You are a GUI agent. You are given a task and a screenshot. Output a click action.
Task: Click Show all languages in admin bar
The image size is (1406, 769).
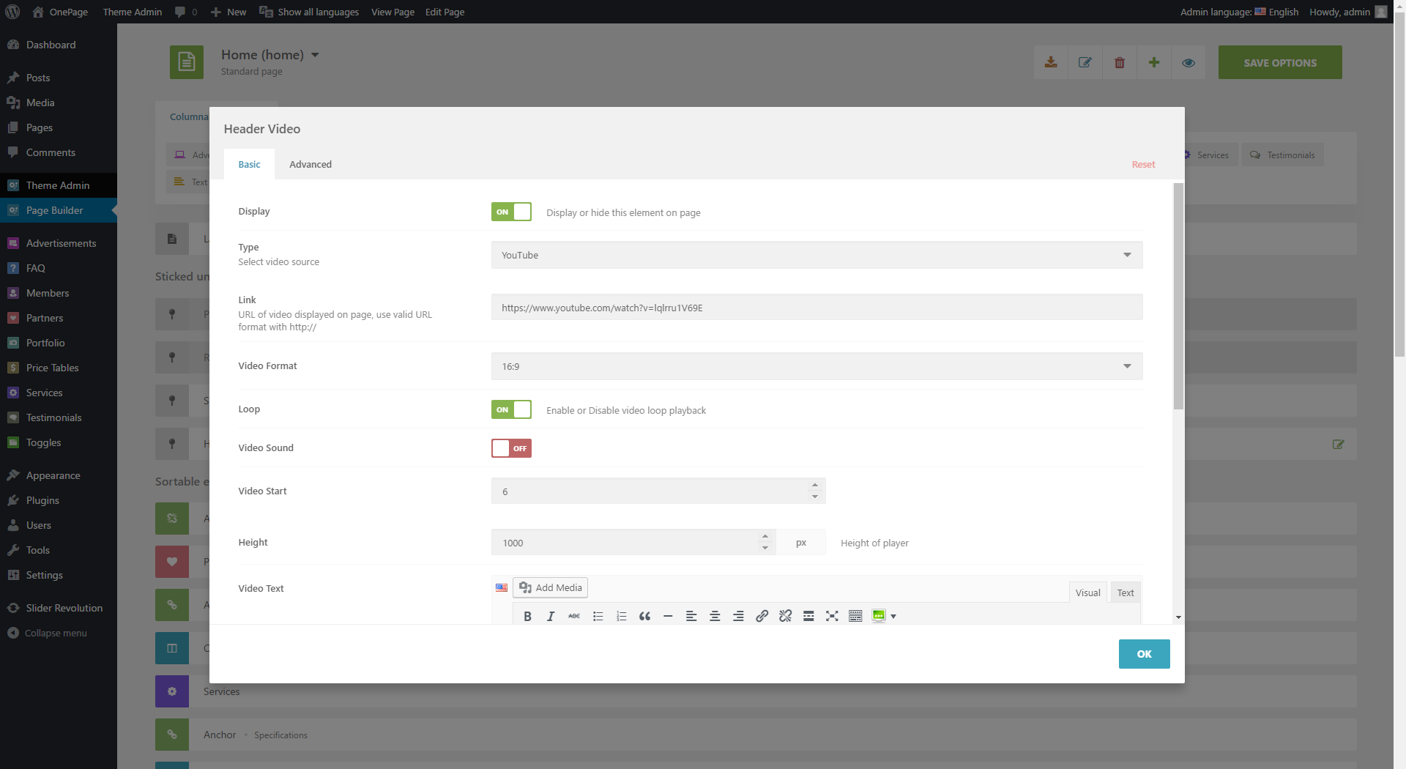(309, 12)
